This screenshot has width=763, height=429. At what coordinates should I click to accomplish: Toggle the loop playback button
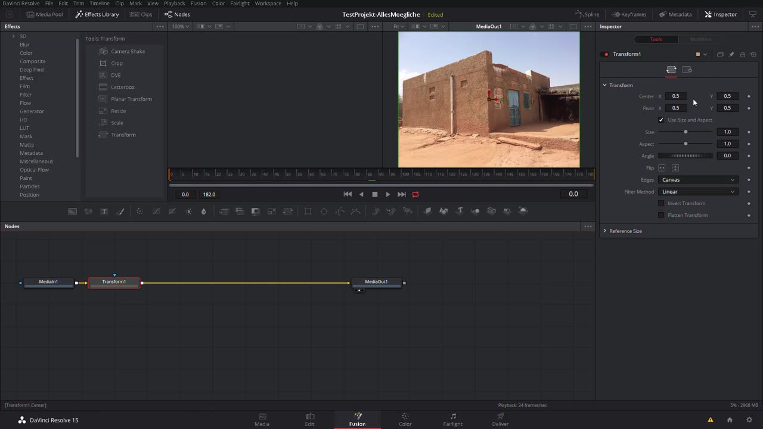(x=415, y=194)
